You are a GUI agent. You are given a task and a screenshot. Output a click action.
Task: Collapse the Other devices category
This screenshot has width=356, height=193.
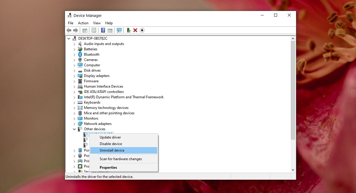click(74, 129)
